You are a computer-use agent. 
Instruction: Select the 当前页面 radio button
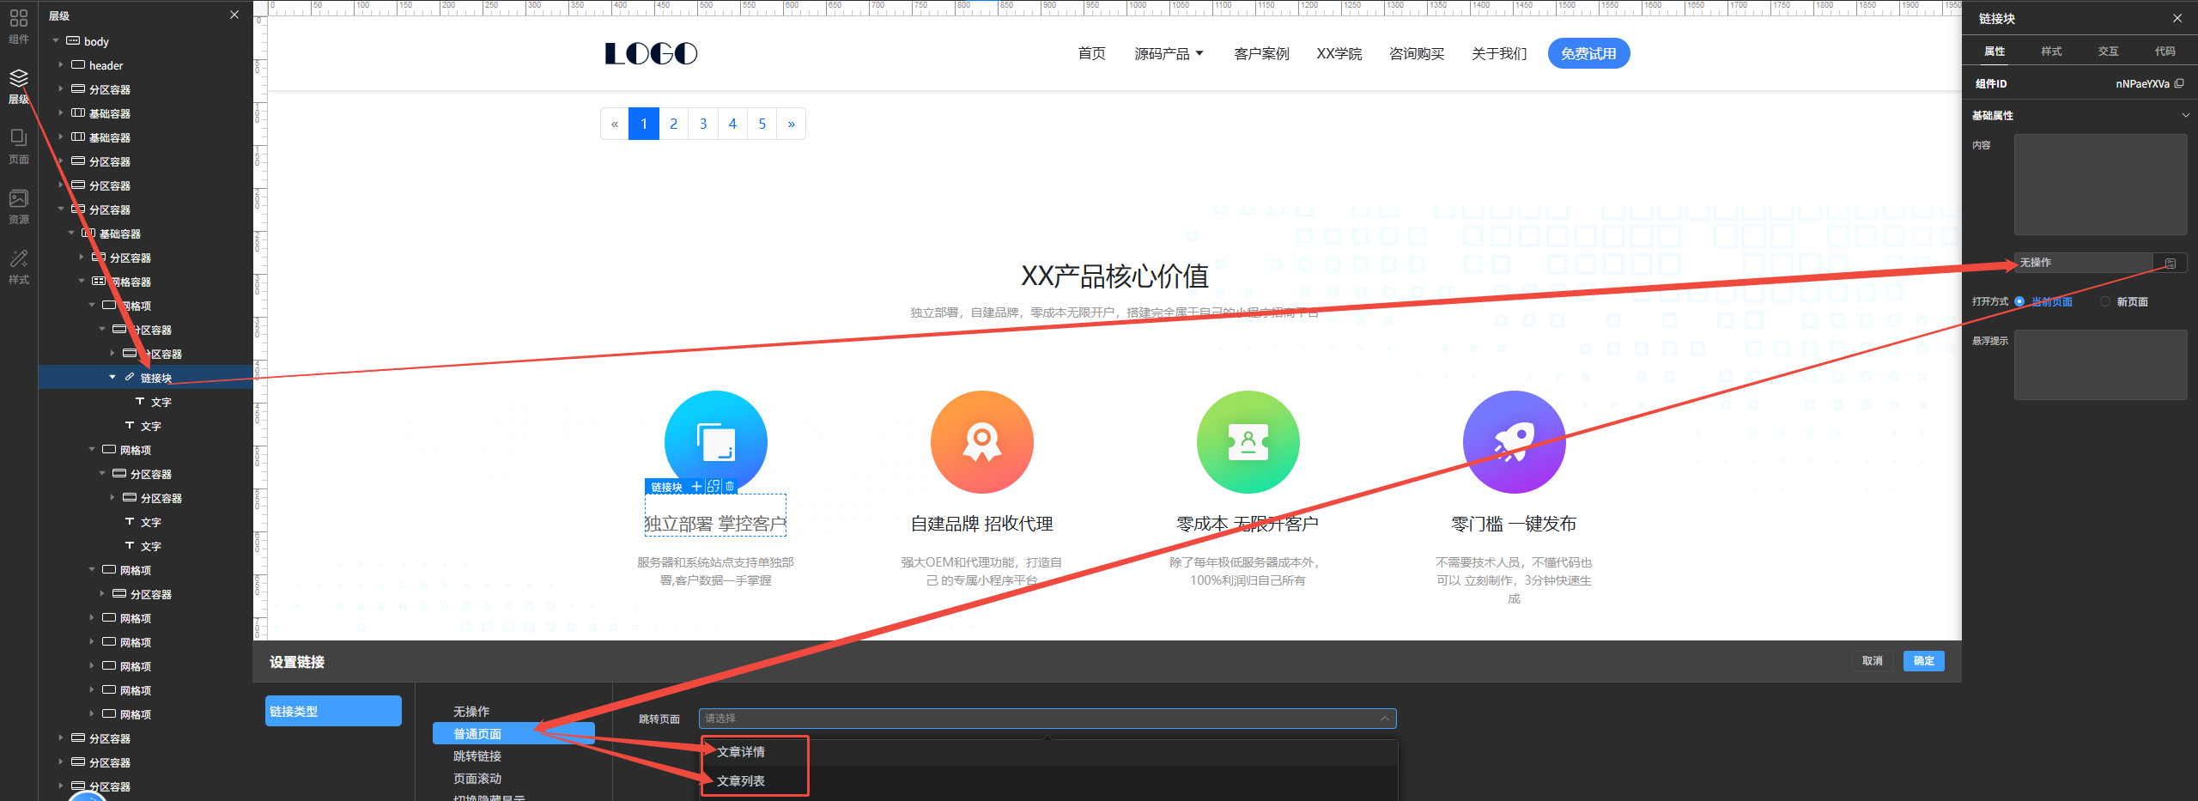click(2019, 301)
